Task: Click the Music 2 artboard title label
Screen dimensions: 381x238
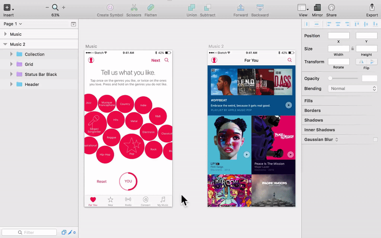Action: click(216, 46)
